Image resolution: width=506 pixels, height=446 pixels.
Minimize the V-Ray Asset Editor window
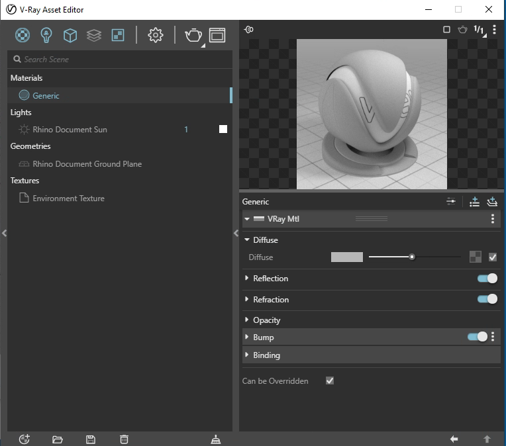coord(429,9)
